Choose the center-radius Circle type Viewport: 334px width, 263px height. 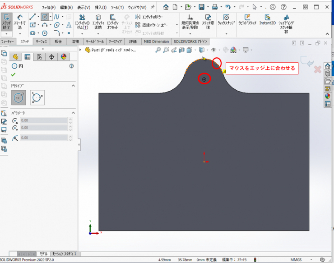tap(19, 97)
